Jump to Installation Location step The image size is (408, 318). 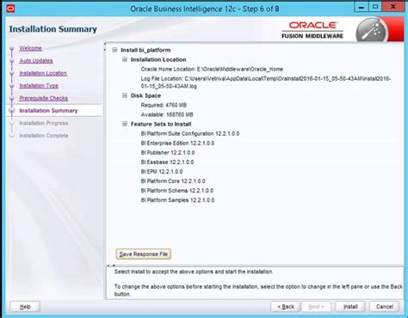pos(43,73)
